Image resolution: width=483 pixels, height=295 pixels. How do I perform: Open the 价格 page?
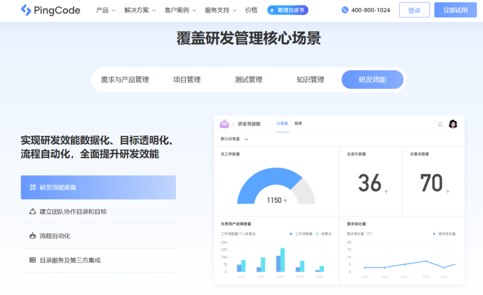click(x=251, y=10)
